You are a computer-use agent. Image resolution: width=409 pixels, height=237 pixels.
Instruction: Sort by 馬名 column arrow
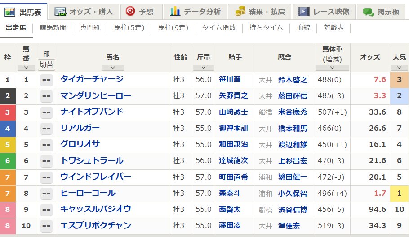click(x=113, y=68)
